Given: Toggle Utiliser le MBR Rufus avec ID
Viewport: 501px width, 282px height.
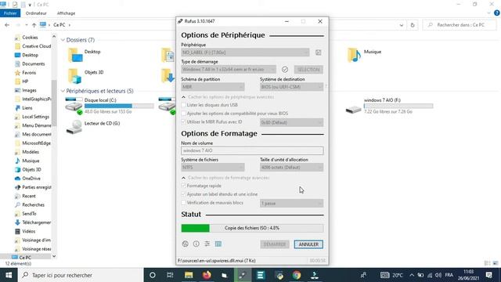Looking at the screenshot, I should (183, 122).
